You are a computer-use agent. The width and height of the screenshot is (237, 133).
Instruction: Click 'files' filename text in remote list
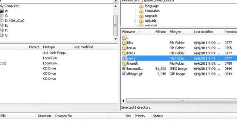coord(130,43)
